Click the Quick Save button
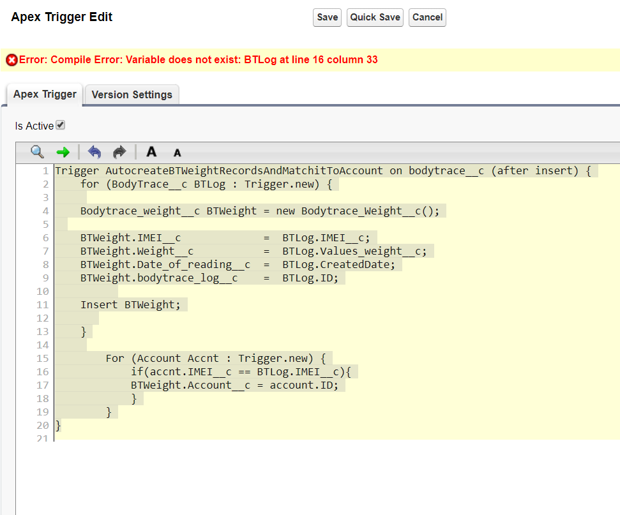Screen dimensions: 620x515 (375, 17)
